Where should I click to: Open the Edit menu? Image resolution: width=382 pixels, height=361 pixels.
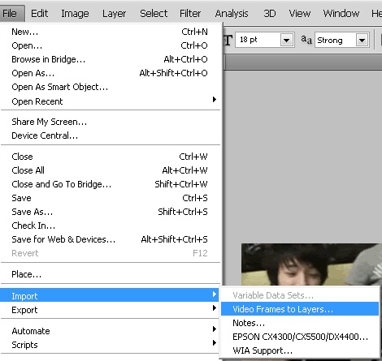(39, 13)
